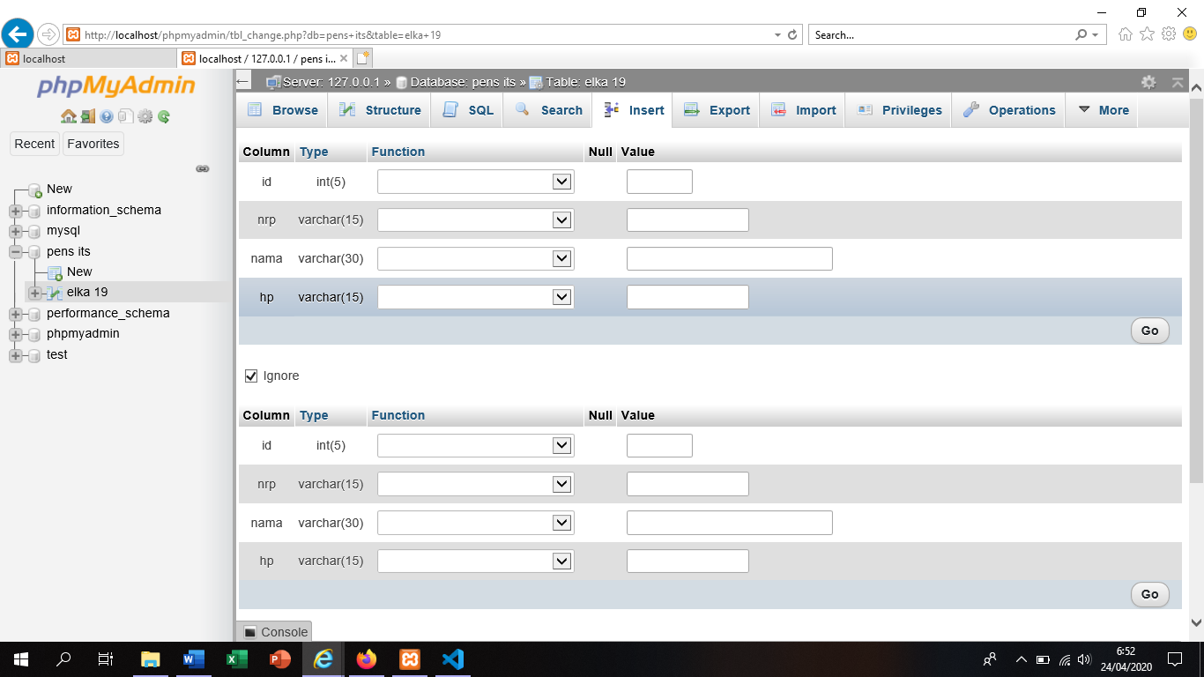This screenshot has height=677, width=1204.
Task: Open the Privileges tab
Action: [899, 110]
